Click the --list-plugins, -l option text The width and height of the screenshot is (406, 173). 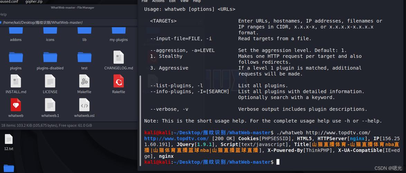(177, 85)
